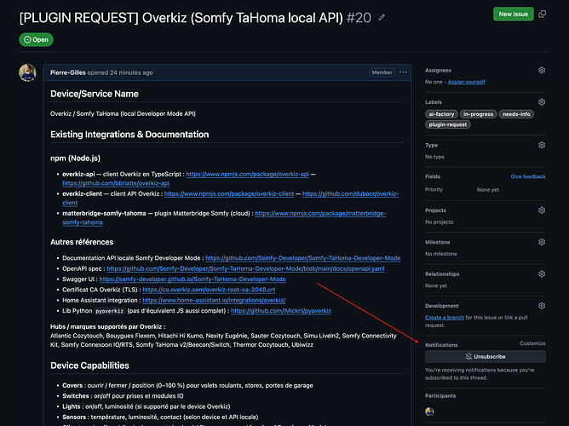Click the 'No milestone' text

click(x=441, y=254)
